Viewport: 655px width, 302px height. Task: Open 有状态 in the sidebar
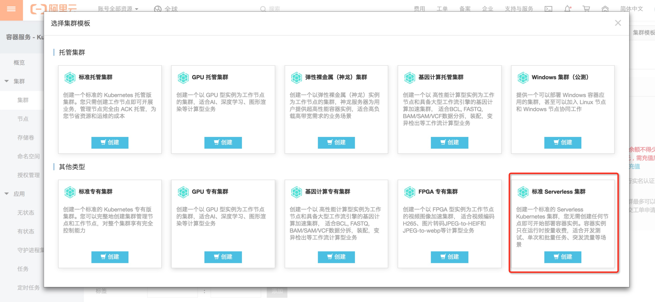(26, 232)
